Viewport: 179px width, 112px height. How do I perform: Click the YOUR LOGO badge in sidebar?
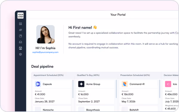click(20, 15)
